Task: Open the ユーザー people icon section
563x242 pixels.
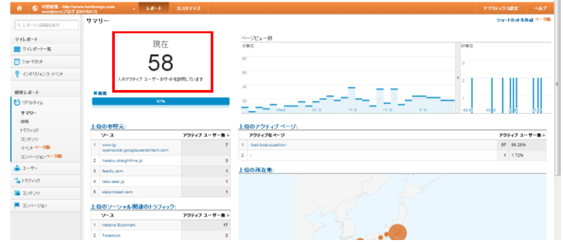Action: (17, 168)
